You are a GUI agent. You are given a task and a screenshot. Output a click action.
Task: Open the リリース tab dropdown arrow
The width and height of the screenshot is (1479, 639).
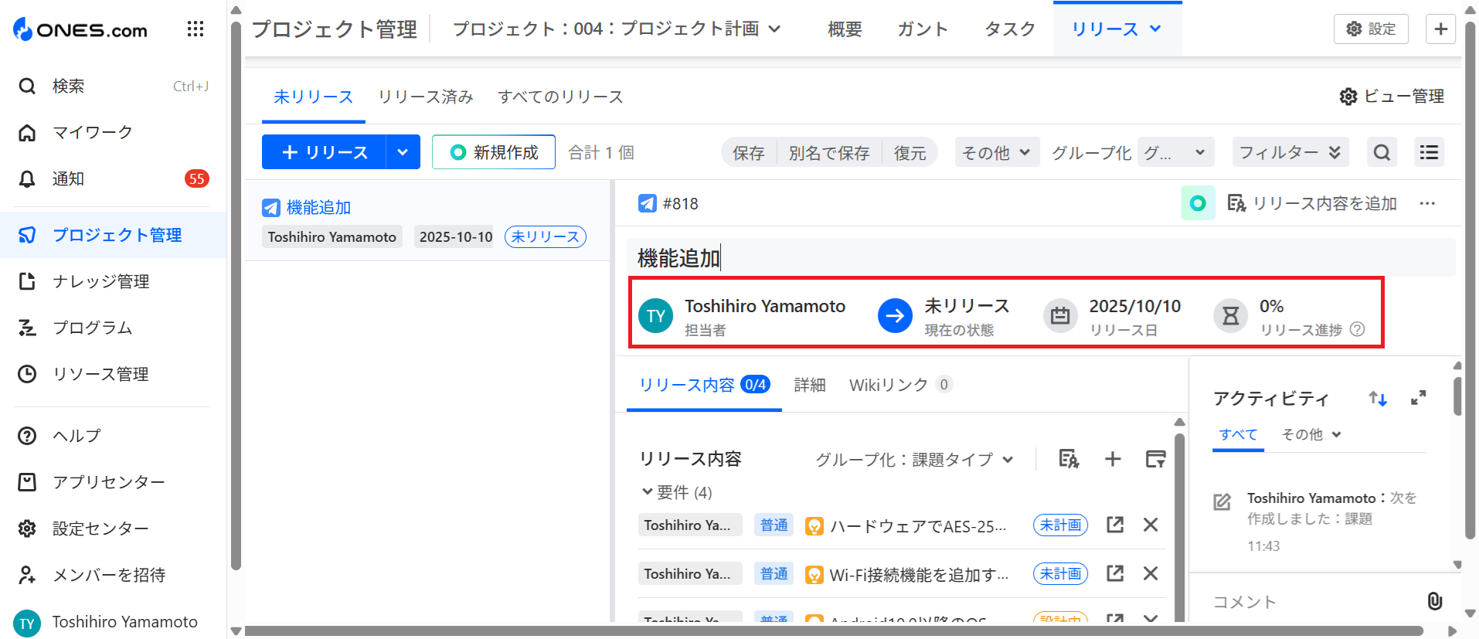click(x=1156, y=29)
